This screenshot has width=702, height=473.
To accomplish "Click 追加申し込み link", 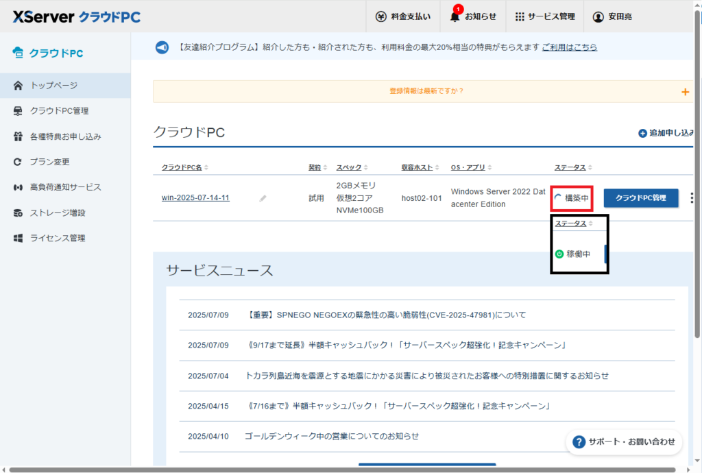I will pos(666,133).
